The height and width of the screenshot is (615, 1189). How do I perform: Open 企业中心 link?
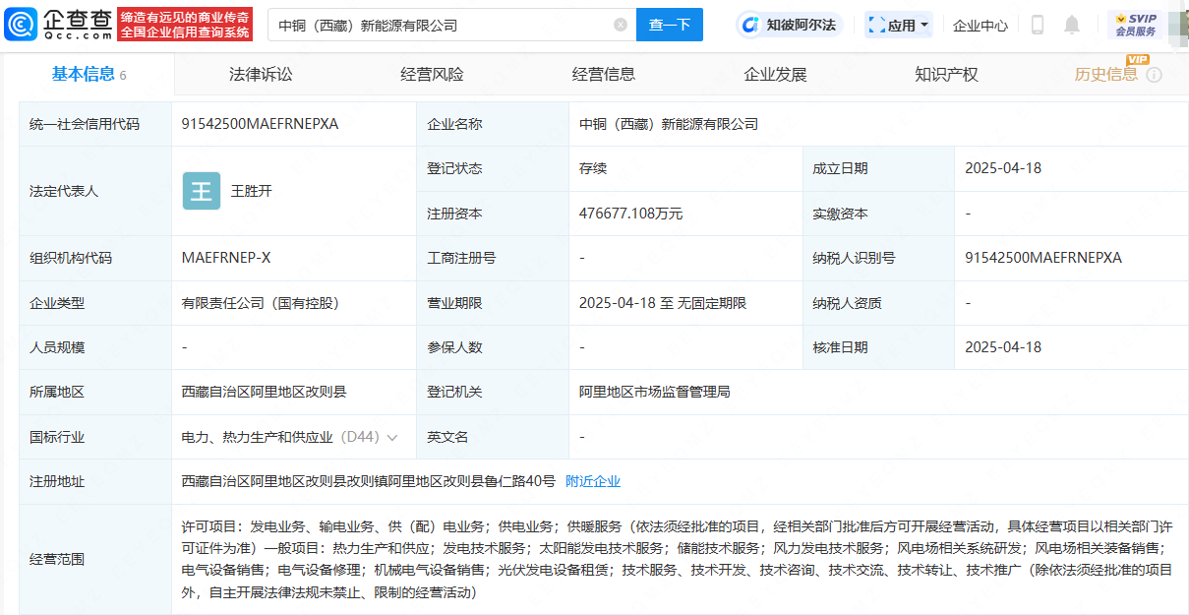coord(981,25)
